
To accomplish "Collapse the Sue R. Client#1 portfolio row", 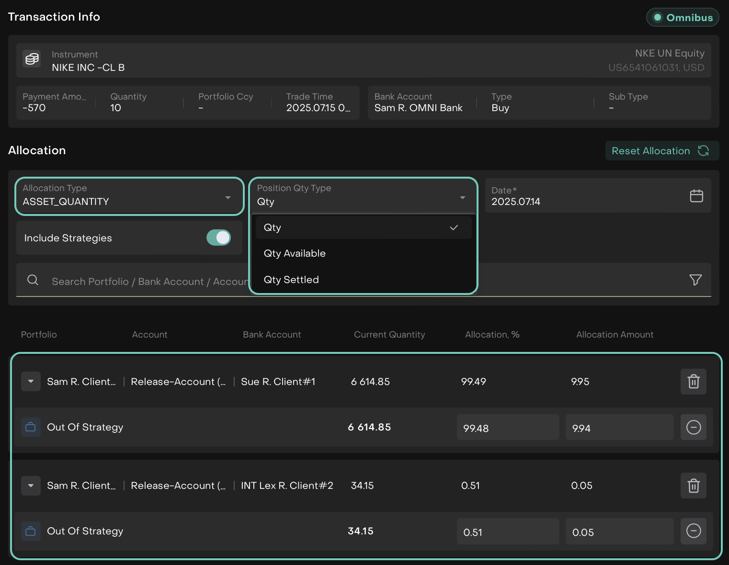I will pyautogui.click(x=31, y=382).
